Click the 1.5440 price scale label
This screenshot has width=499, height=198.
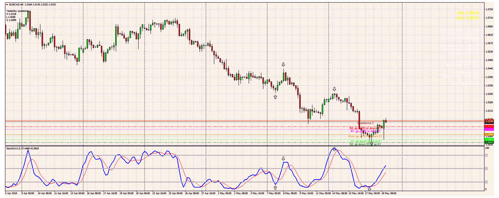click(x=489, y=68)
